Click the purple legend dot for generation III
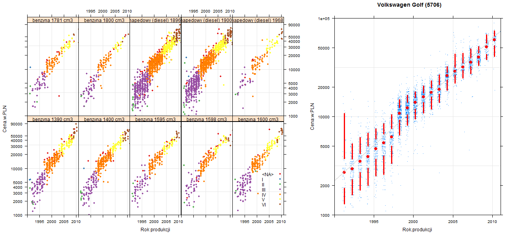512x236 pixels. tap(280, 189)
